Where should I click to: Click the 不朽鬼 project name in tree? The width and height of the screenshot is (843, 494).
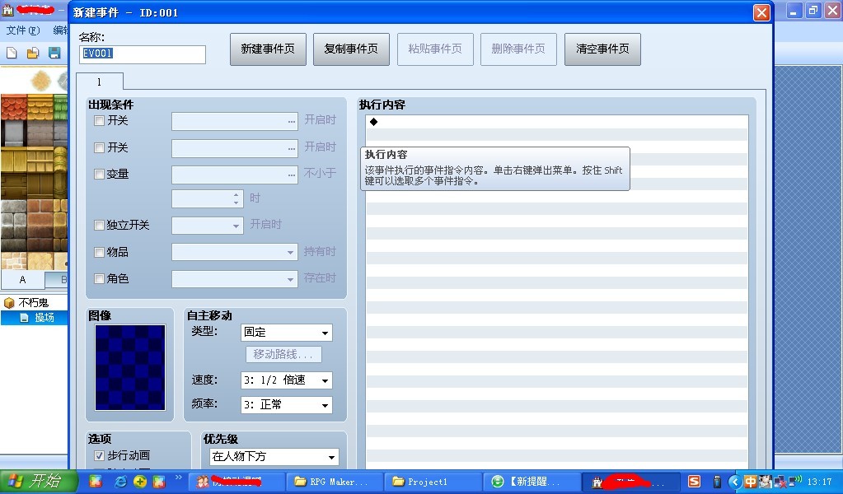coord(33,303)
